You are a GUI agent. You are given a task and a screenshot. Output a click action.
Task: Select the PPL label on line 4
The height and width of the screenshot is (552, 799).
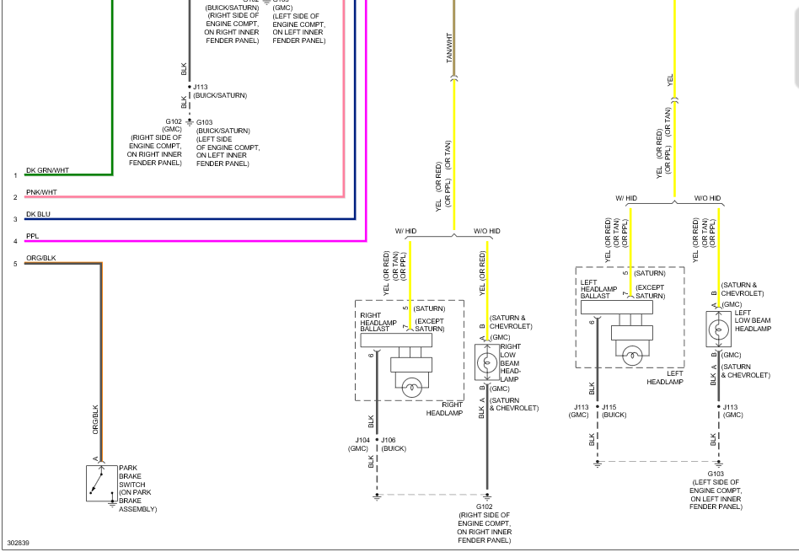click(x=33, y=236)
